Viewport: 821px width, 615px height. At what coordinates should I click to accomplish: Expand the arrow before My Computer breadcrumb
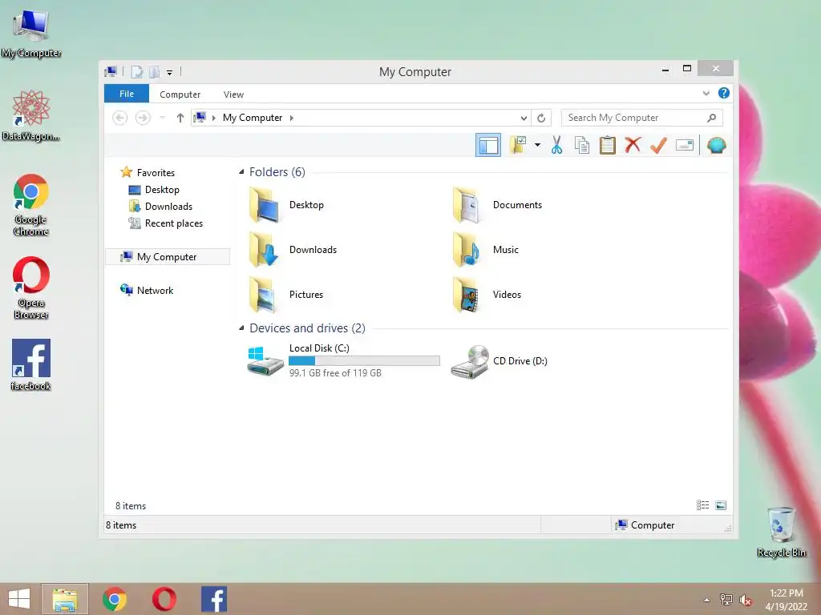(213, 119)
